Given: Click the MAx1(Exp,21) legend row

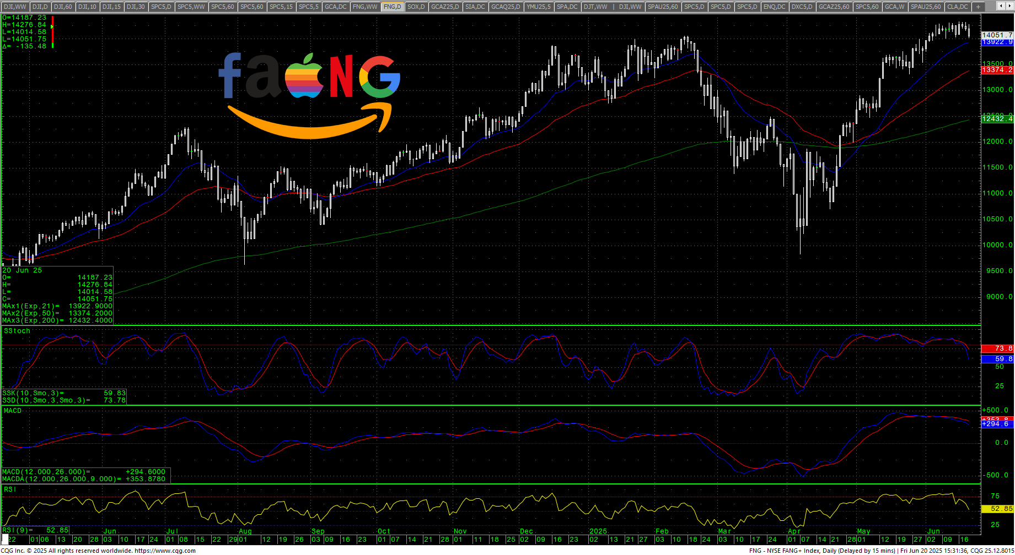Looking at the screenshot, I should pos(57,306).
